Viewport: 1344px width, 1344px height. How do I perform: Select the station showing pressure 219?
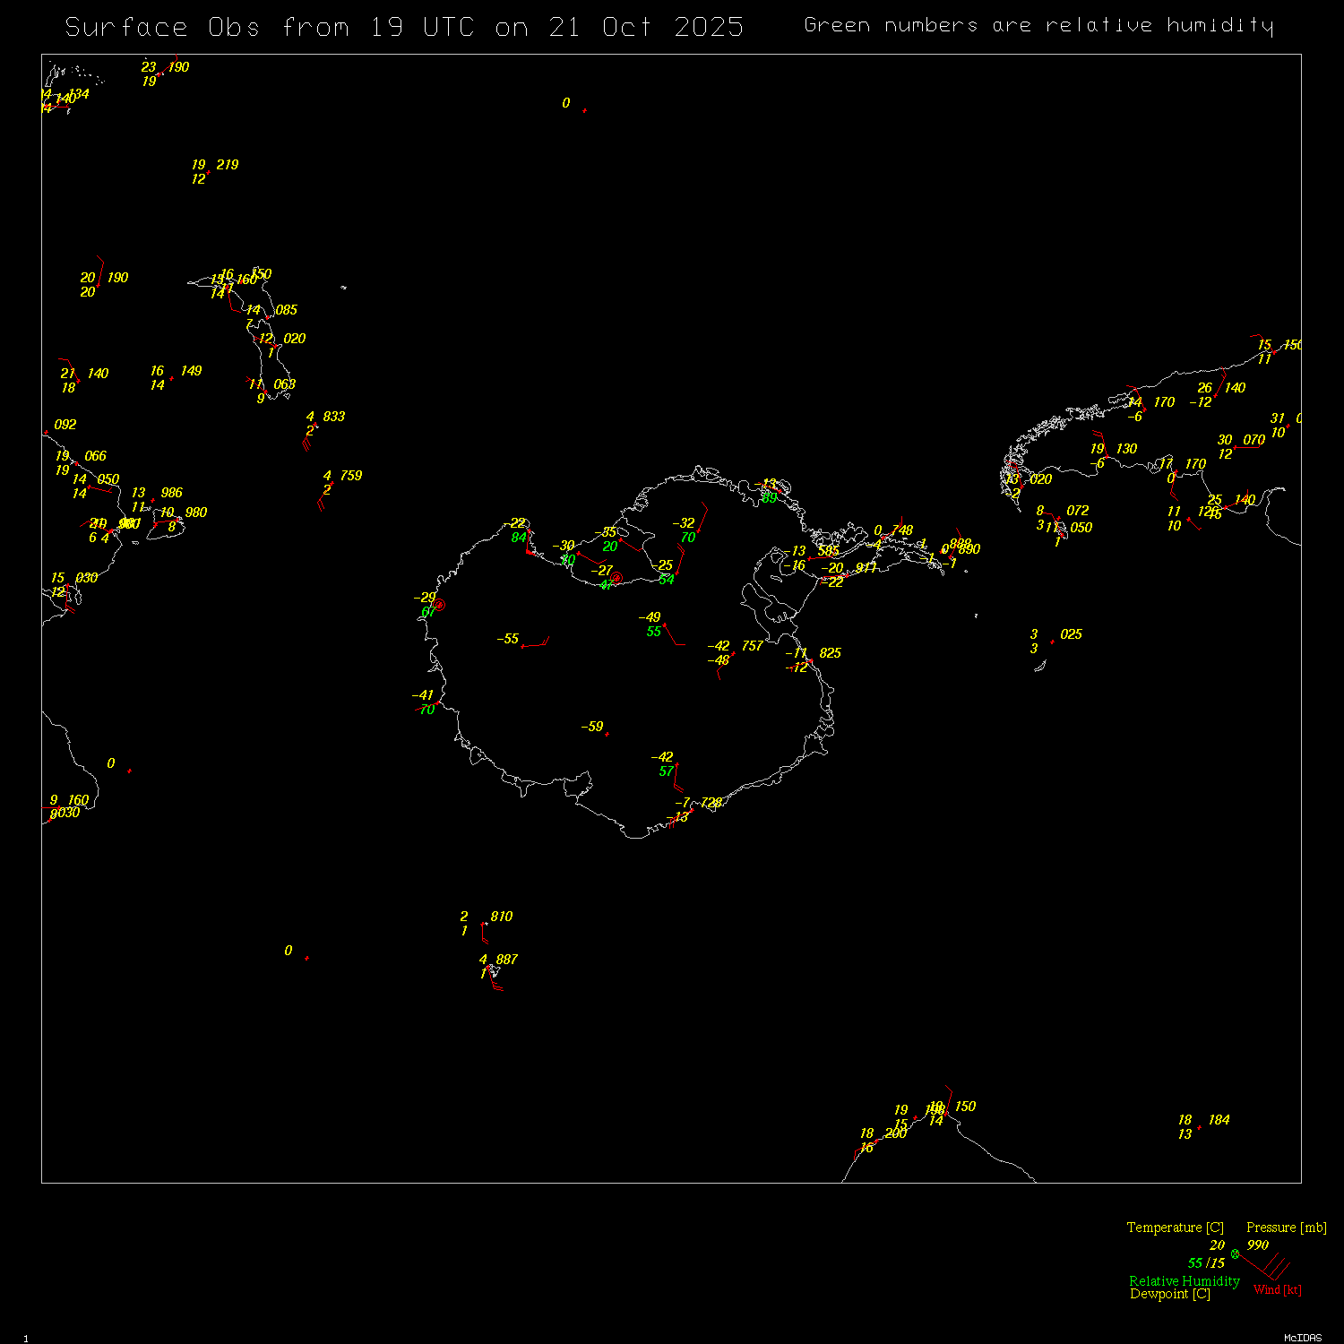click(209, 172)
